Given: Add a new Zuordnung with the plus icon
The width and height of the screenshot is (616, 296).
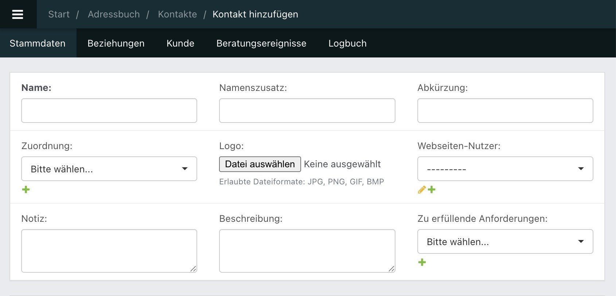Looking at the screenshot, I should click(x=26, y=189).
